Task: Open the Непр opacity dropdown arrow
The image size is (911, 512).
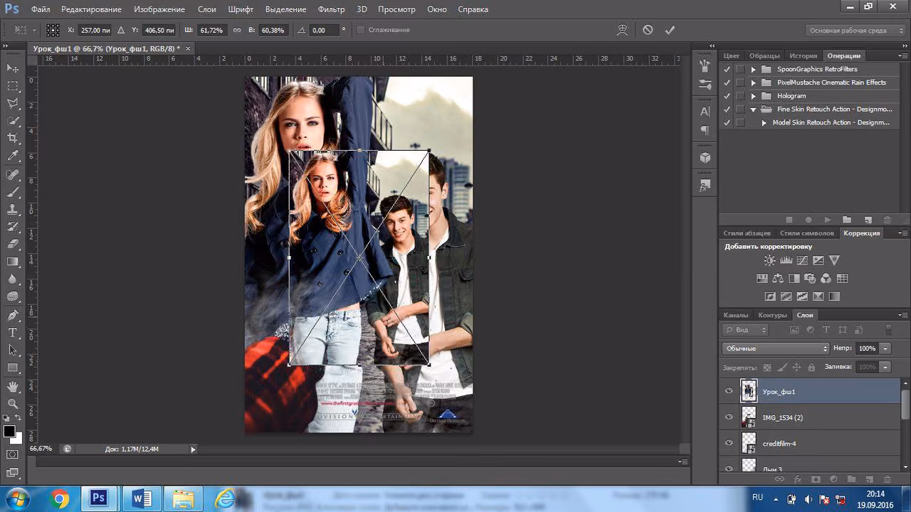Action: [885, 348]
